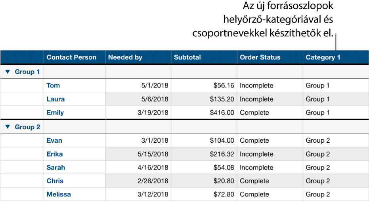Image resolution: width=369 pixels, height=202 pixels.
Task: Select the Tom contact cell
Action: pos(53,85)
